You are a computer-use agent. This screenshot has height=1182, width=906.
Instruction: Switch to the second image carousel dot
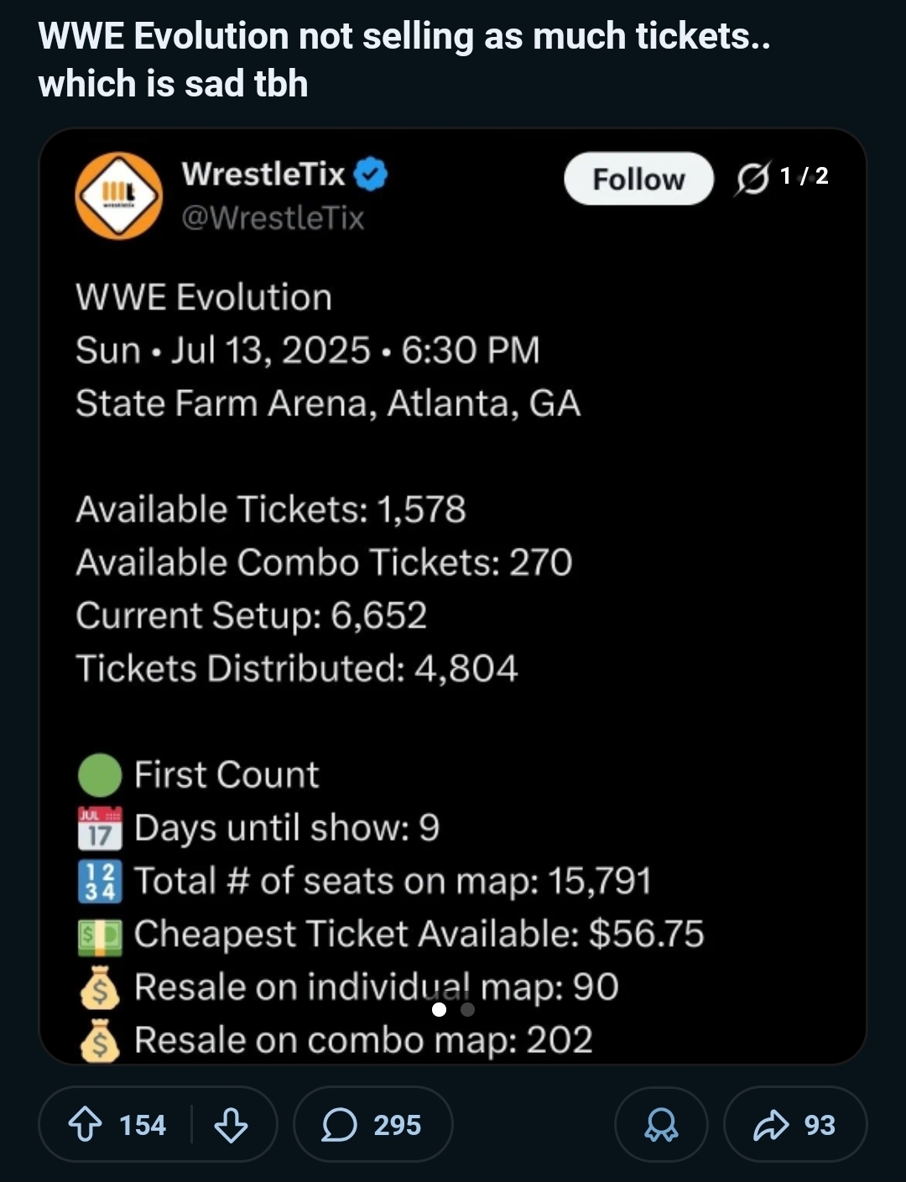point(468,1009)
